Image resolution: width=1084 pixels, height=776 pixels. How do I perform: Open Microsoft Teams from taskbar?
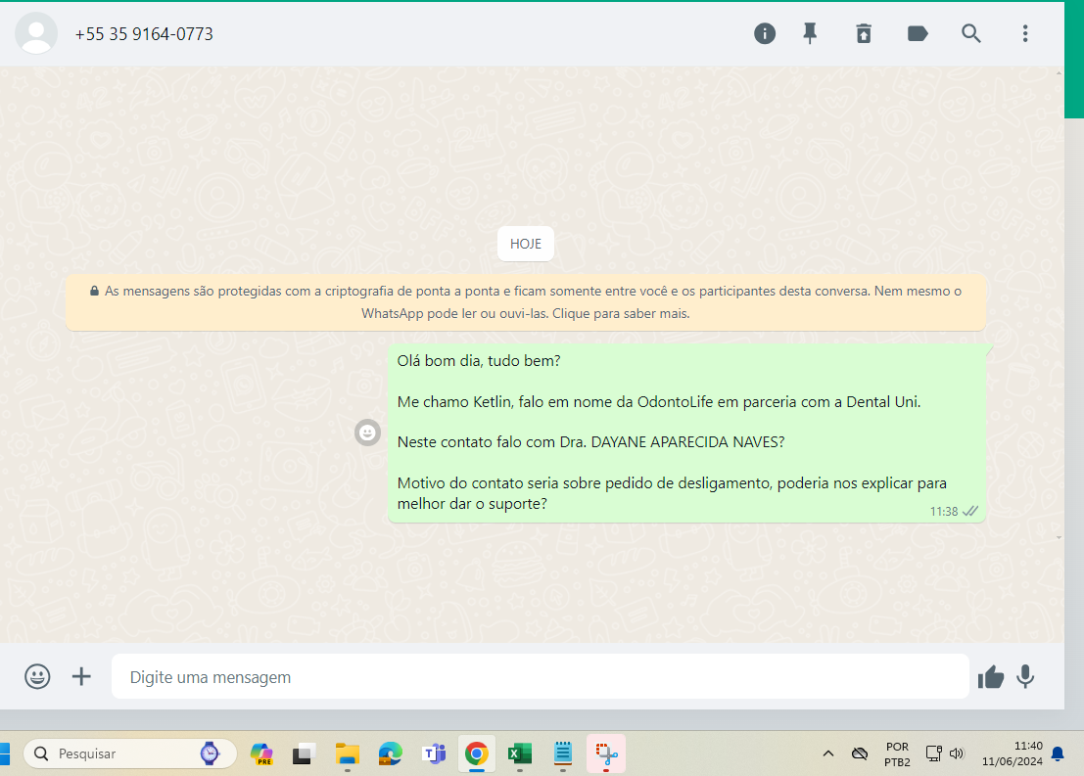(434, 753)
